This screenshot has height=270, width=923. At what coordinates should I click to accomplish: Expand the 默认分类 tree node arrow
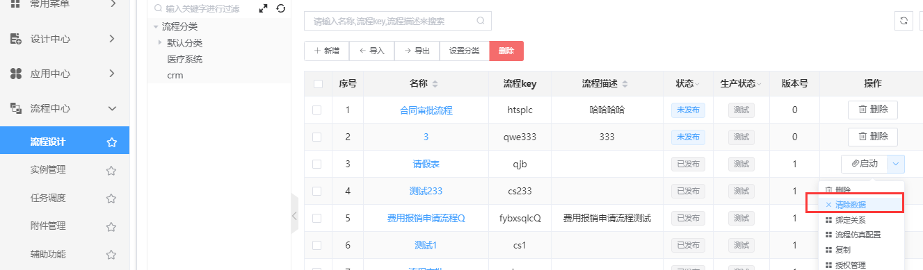[x=160, y=43]
